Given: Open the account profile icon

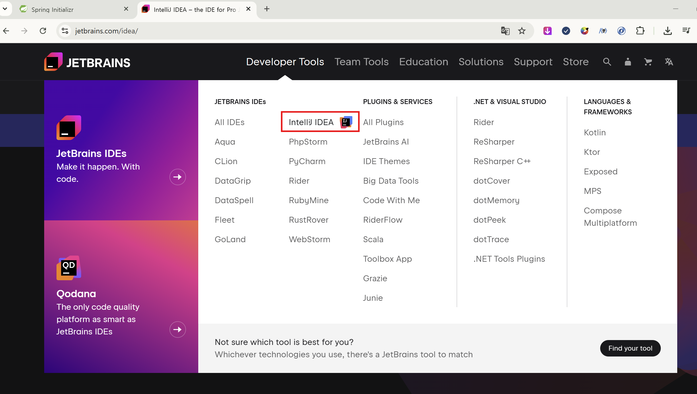Looking at the screenshot, I should pyautogui.click(x=627, y=62).
